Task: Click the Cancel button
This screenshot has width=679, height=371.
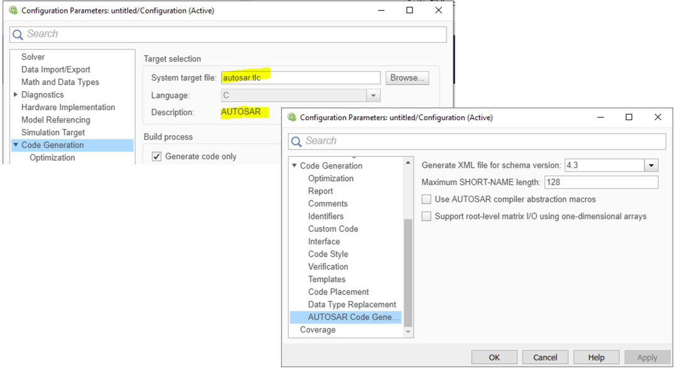Action: pyautogui.click(x=545, y=357)
